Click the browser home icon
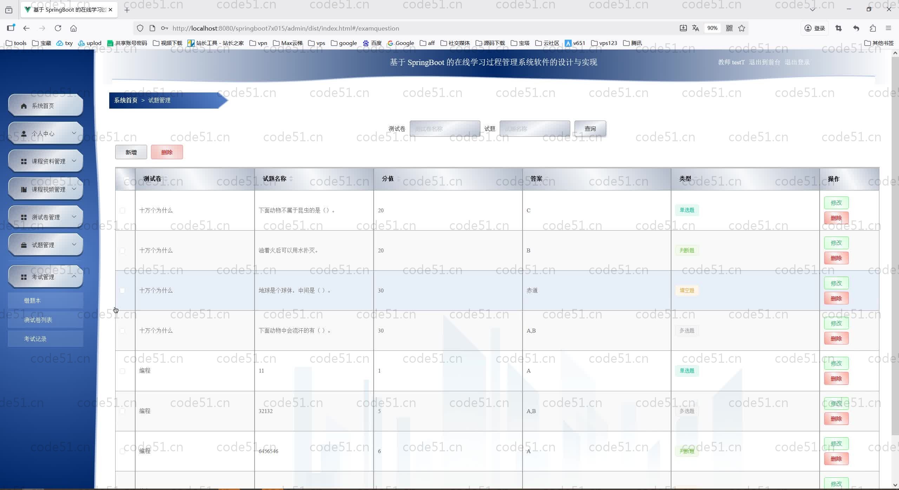899x490 pixels. tap(73, 28)
